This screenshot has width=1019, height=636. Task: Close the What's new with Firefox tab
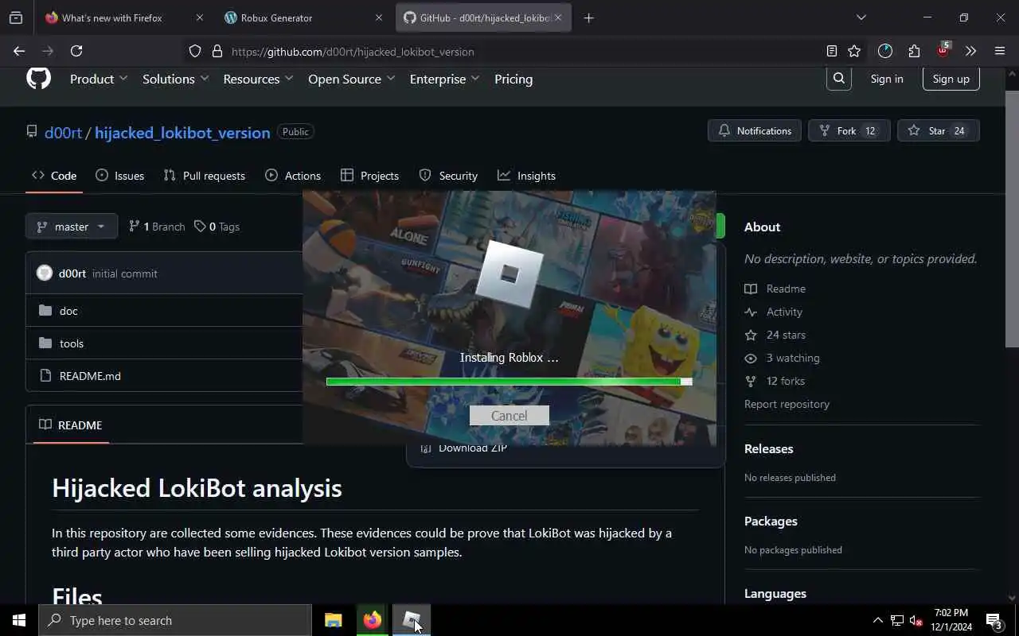point(200,17)
